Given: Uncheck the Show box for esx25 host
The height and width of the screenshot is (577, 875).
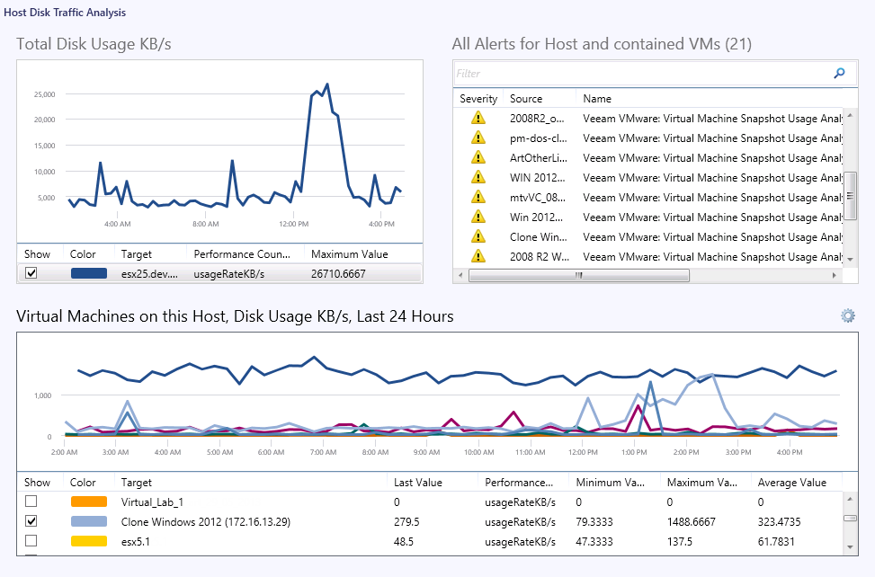Looking at the screenshot, I should (31, 273).
